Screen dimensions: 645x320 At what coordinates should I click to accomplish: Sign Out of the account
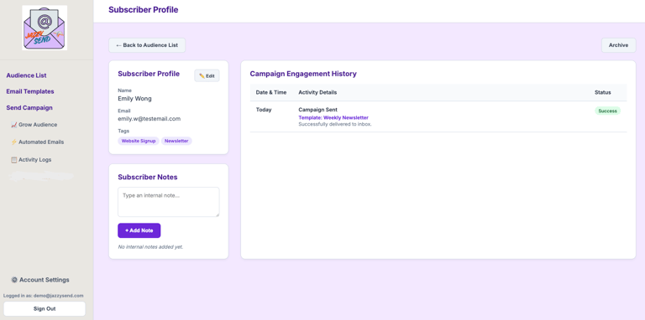pos(45,308)
